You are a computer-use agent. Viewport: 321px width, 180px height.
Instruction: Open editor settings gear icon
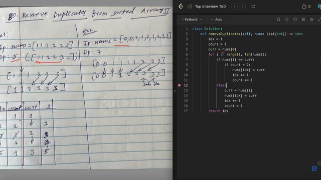click(311, 19)
